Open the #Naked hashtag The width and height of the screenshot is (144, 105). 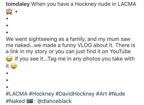15,101
